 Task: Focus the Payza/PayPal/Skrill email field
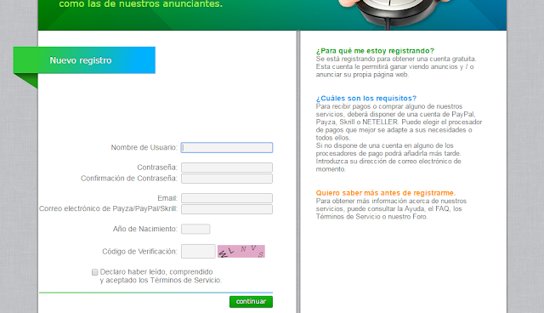pos(227,209)
